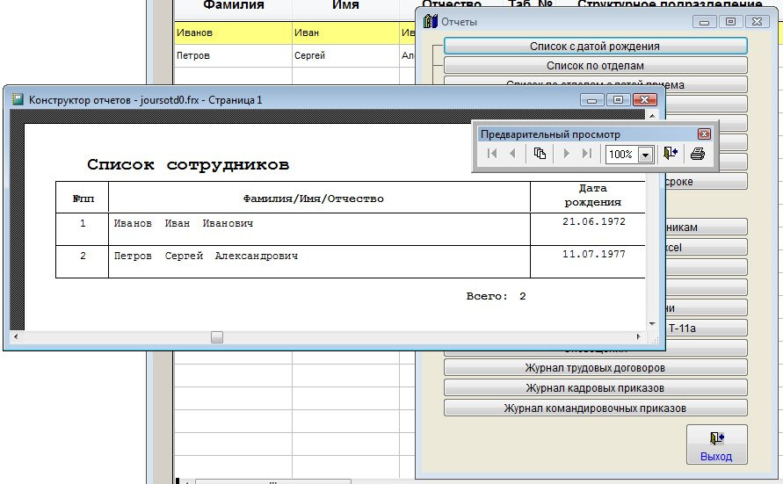
Task: Close the Отчеты window
Action: pos(757,22)
